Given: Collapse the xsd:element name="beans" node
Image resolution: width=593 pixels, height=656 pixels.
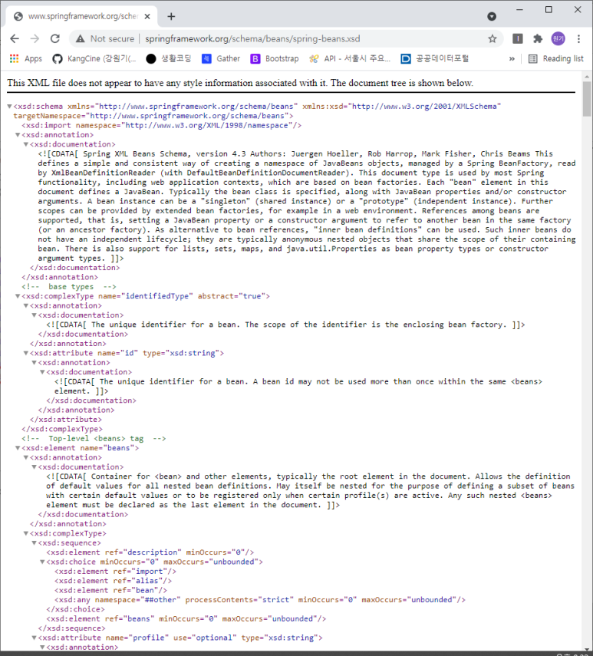Looking at the screenshot, I should (18, 448).
